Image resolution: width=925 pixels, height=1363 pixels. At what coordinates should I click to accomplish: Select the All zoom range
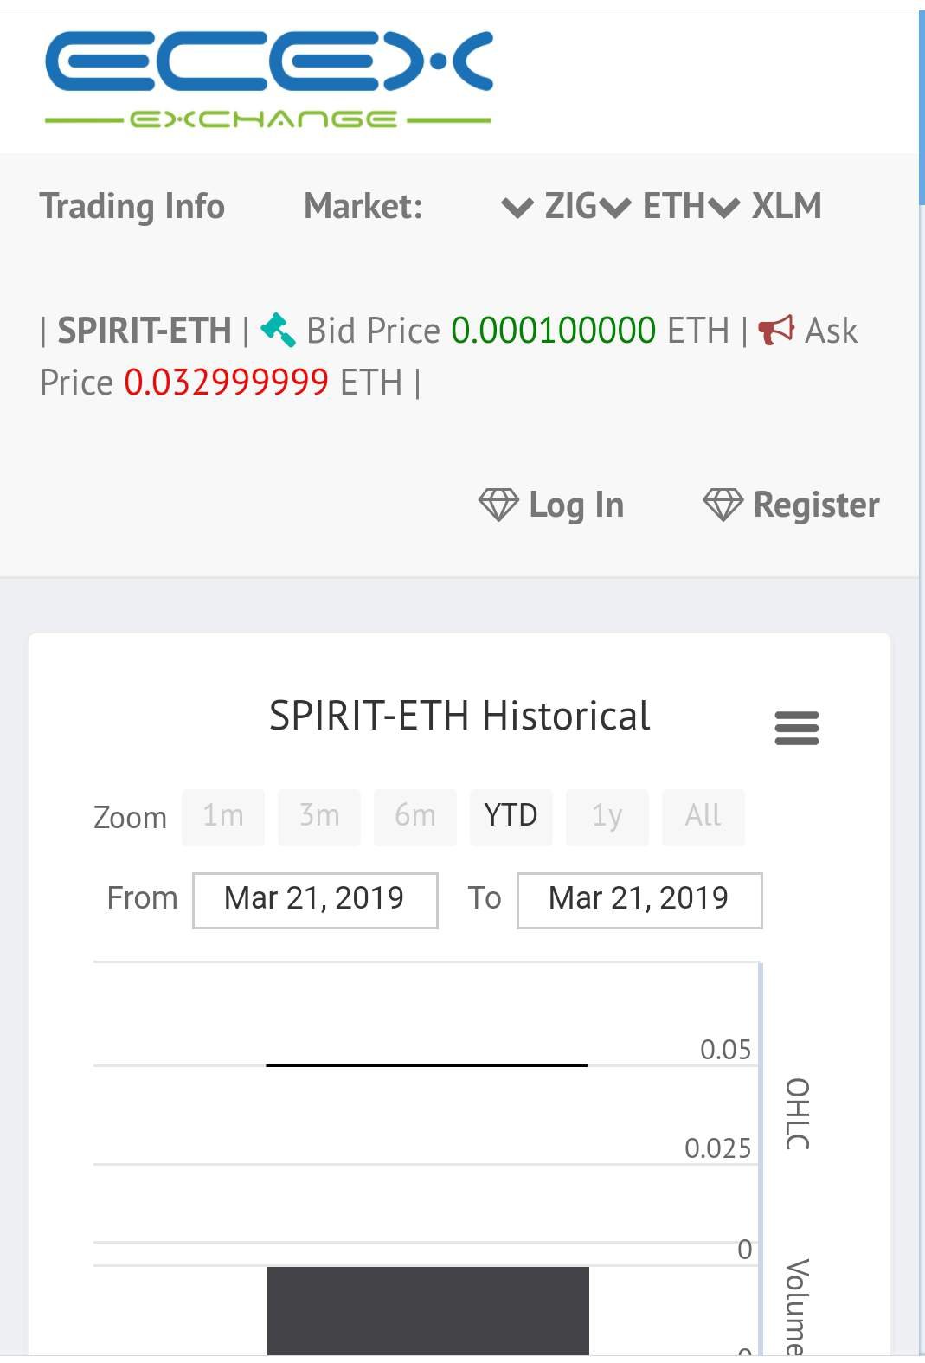pos(703,816)
